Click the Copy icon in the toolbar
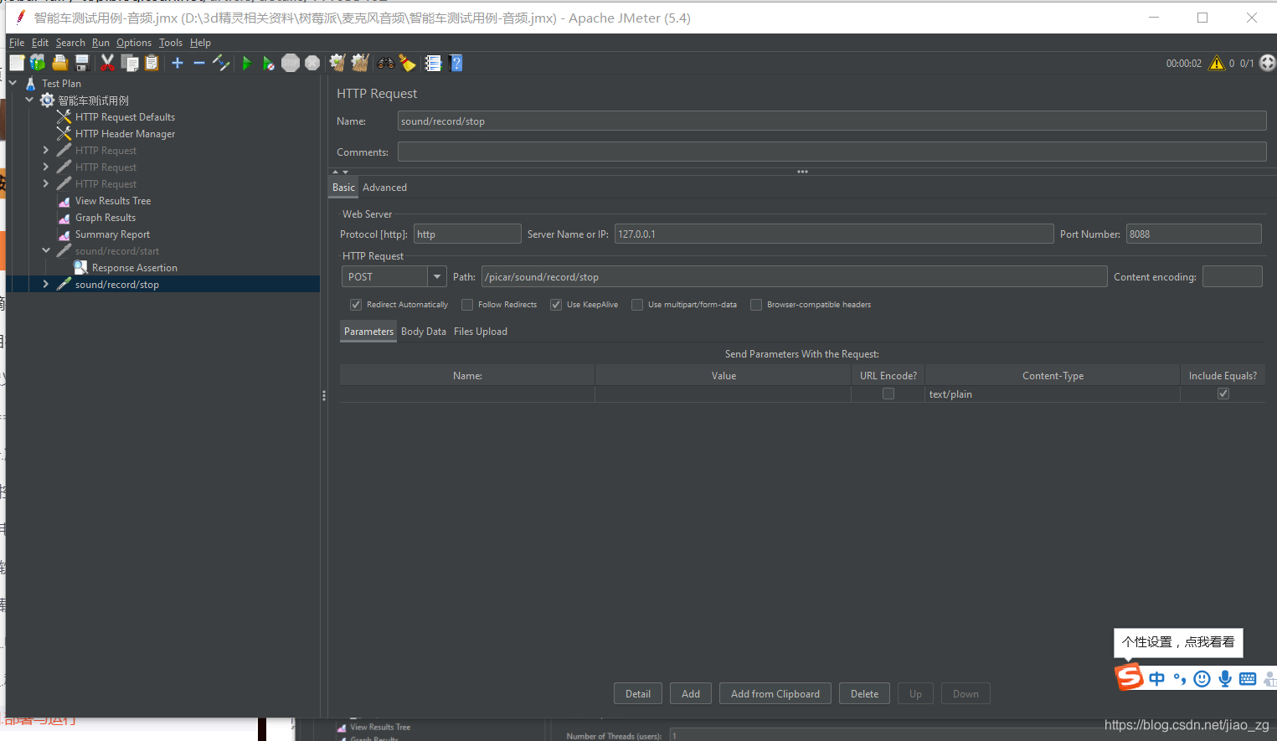 (130, 63)
